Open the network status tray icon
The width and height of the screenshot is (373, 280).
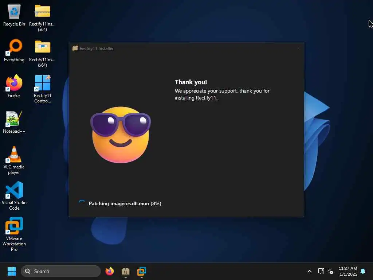click(x=321, y=271)
